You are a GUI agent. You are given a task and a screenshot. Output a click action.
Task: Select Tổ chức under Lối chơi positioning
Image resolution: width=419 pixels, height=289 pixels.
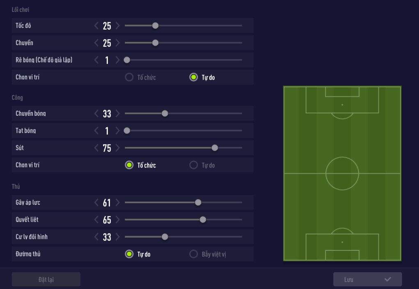(129, 77)
